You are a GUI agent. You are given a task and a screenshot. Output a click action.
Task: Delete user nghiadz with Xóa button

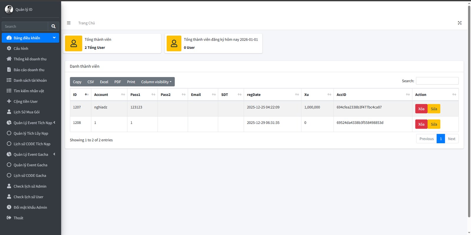pyautogui.click(x=421, y=109)
